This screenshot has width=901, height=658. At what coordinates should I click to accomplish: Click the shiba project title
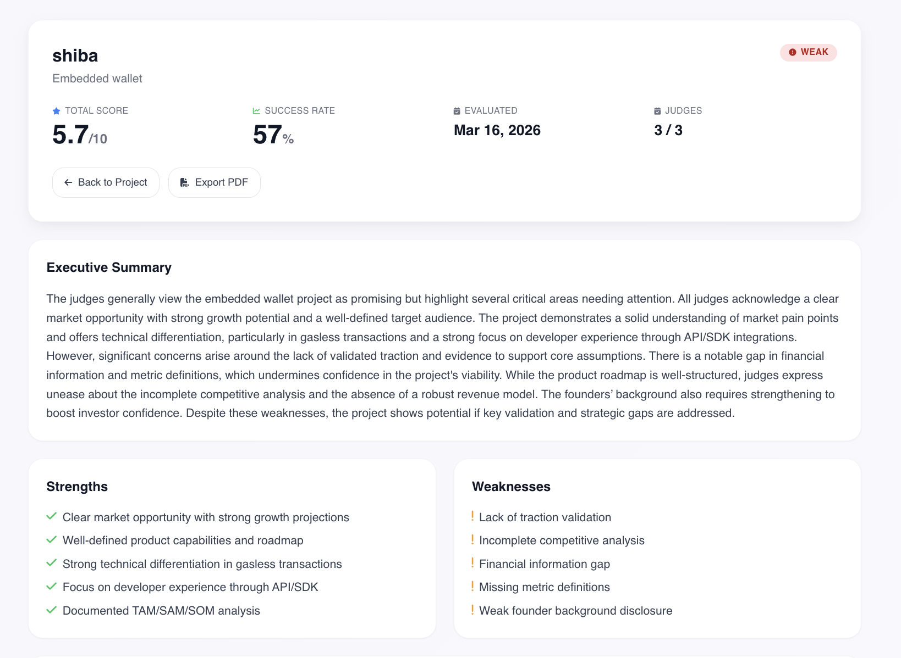point(75,55)
